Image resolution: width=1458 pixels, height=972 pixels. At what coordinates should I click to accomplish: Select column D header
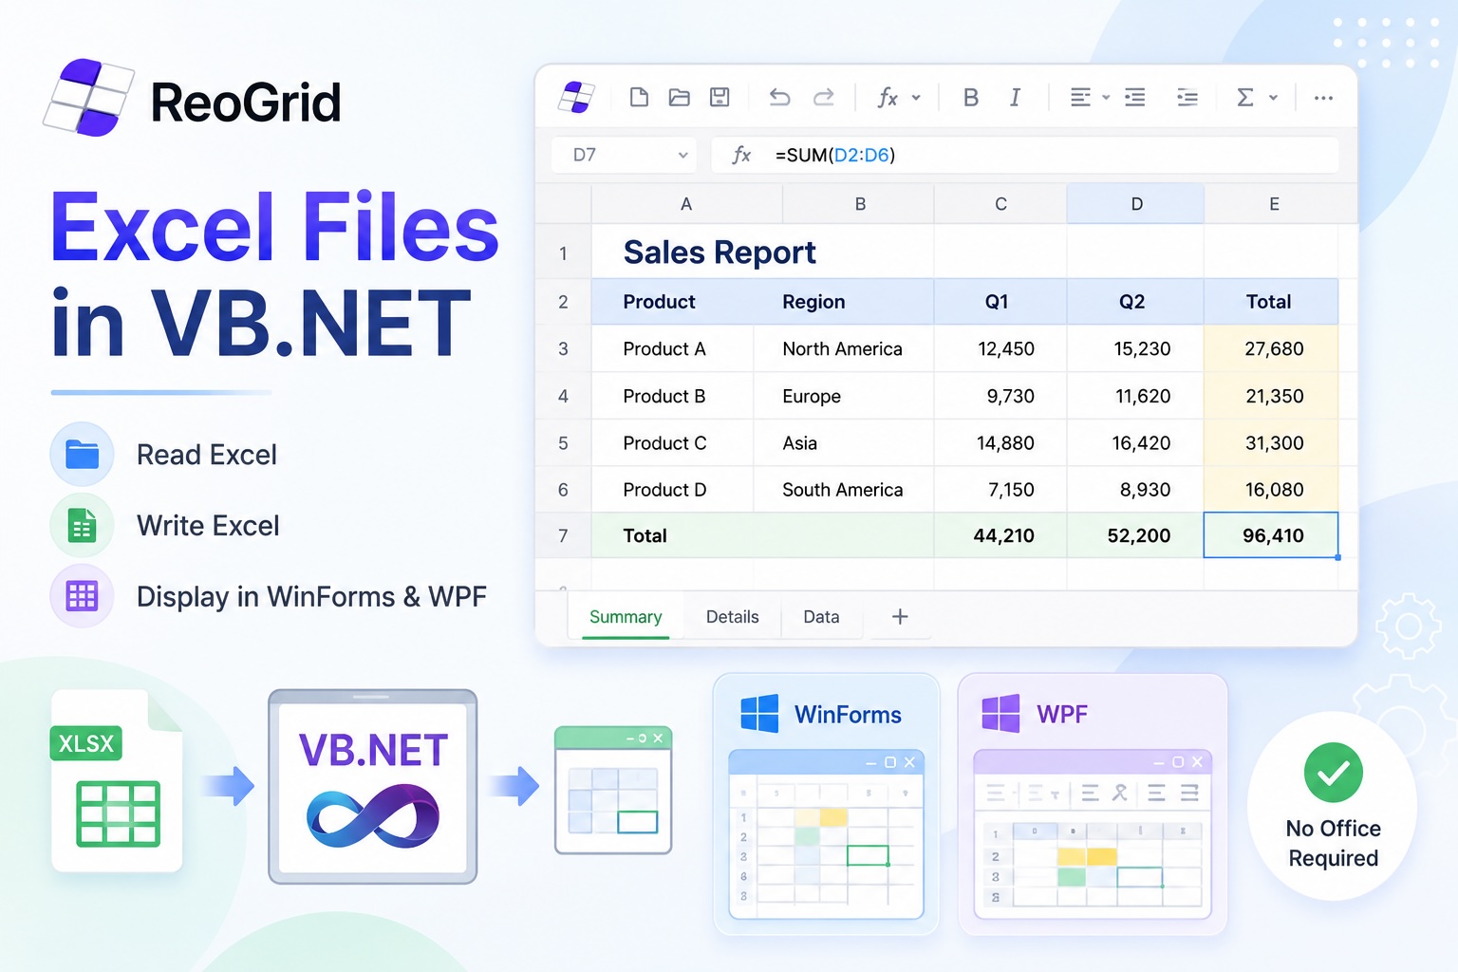pos(1136,204)
